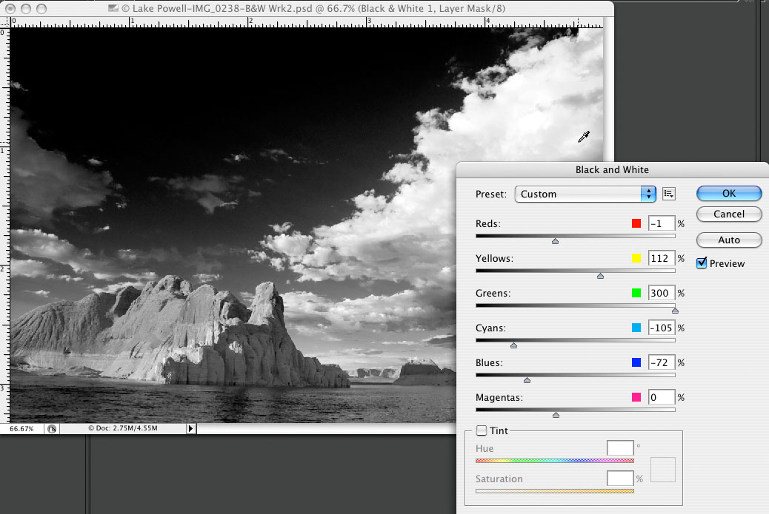This screenshot has width=769, height=514.
Task: Click the preset options list icon
Action: pos(668,193)
